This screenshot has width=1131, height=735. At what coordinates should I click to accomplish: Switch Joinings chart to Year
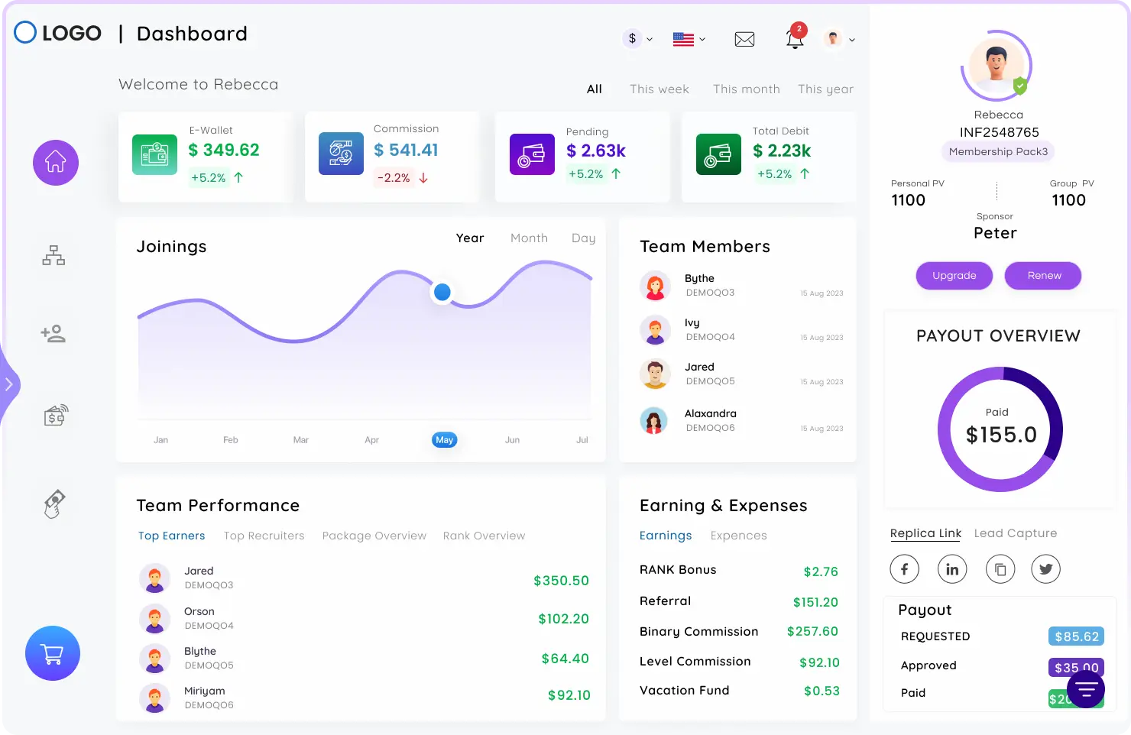pos(470,238)
